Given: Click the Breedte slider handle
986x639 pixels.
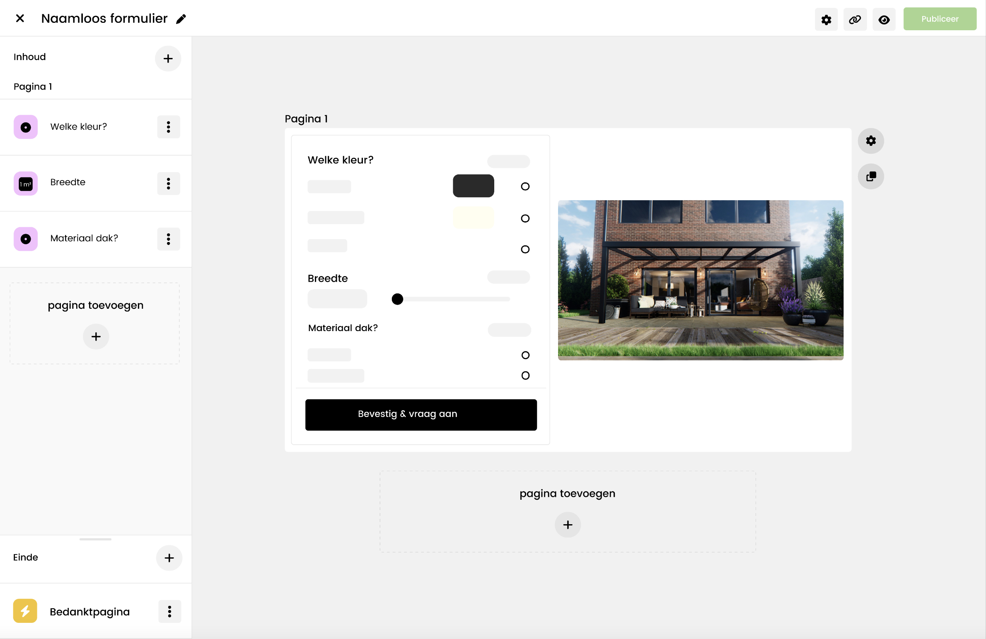Looking at the screenshot, I should (x=397, y=299).
